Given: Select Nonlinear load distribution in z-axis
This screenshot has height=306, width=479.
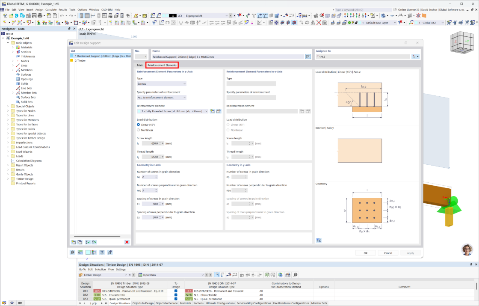Looking at the screenshot, I should click(139, 130).
